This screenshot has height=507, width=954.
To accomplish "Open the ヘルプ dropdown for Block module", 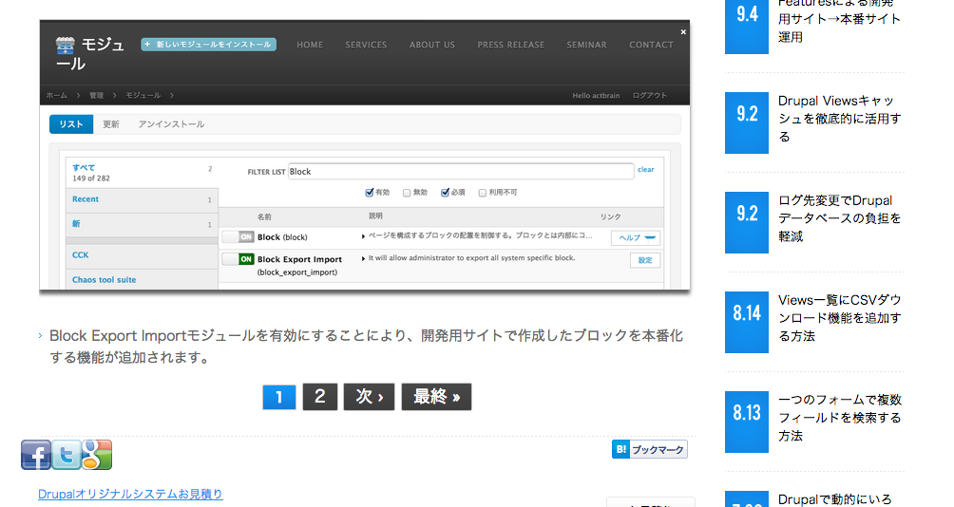I will click(x=636, y=237).
